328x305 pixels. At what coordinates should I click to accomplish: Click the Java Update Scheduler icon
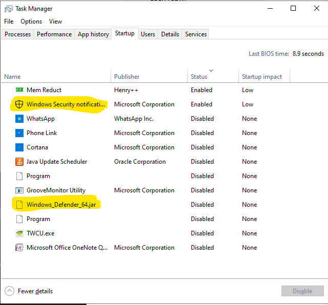click(x=19, y=162)
